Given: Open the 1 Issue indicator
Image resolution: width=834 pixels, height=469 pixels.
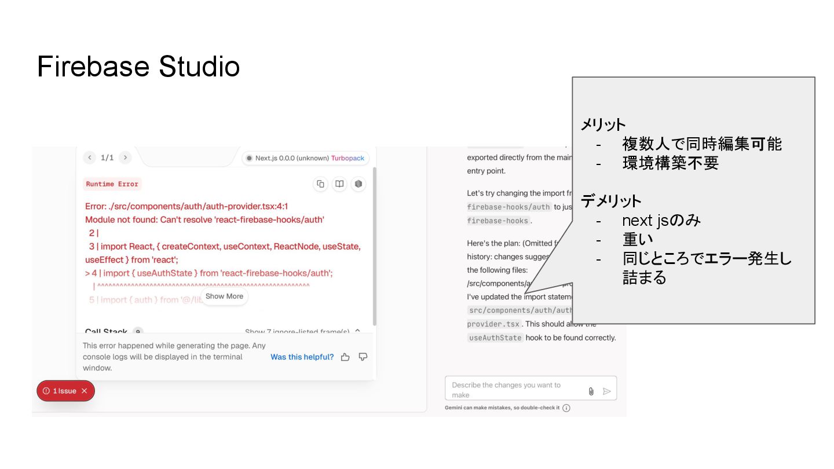Looking at the screenshot, I should tap(65, 391).
